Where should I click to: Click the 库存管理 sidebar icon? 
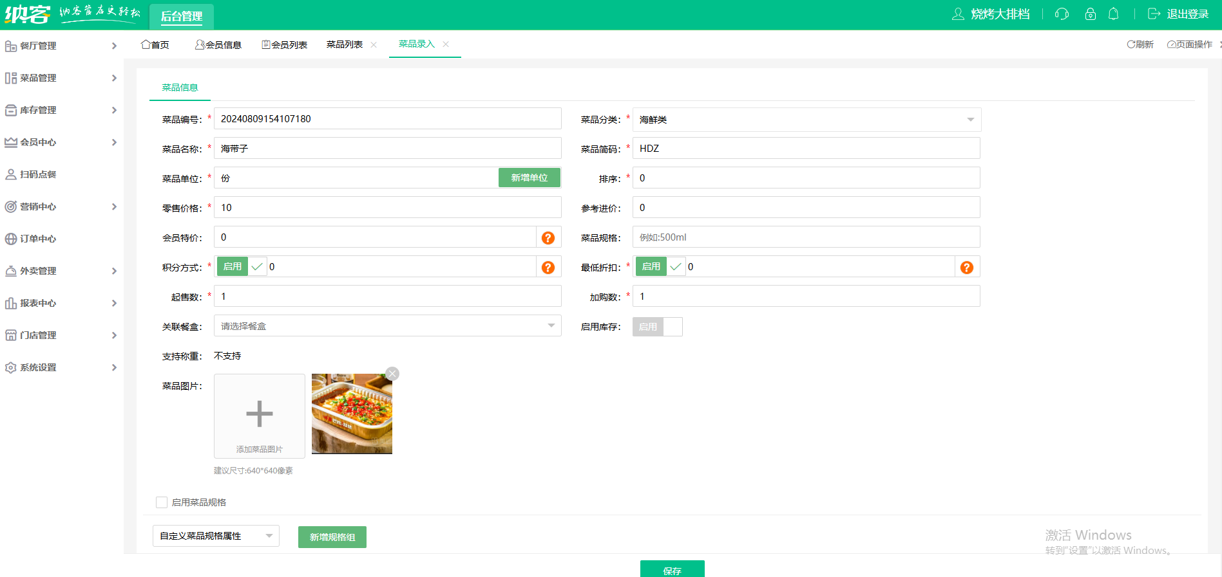pos(11,110)
